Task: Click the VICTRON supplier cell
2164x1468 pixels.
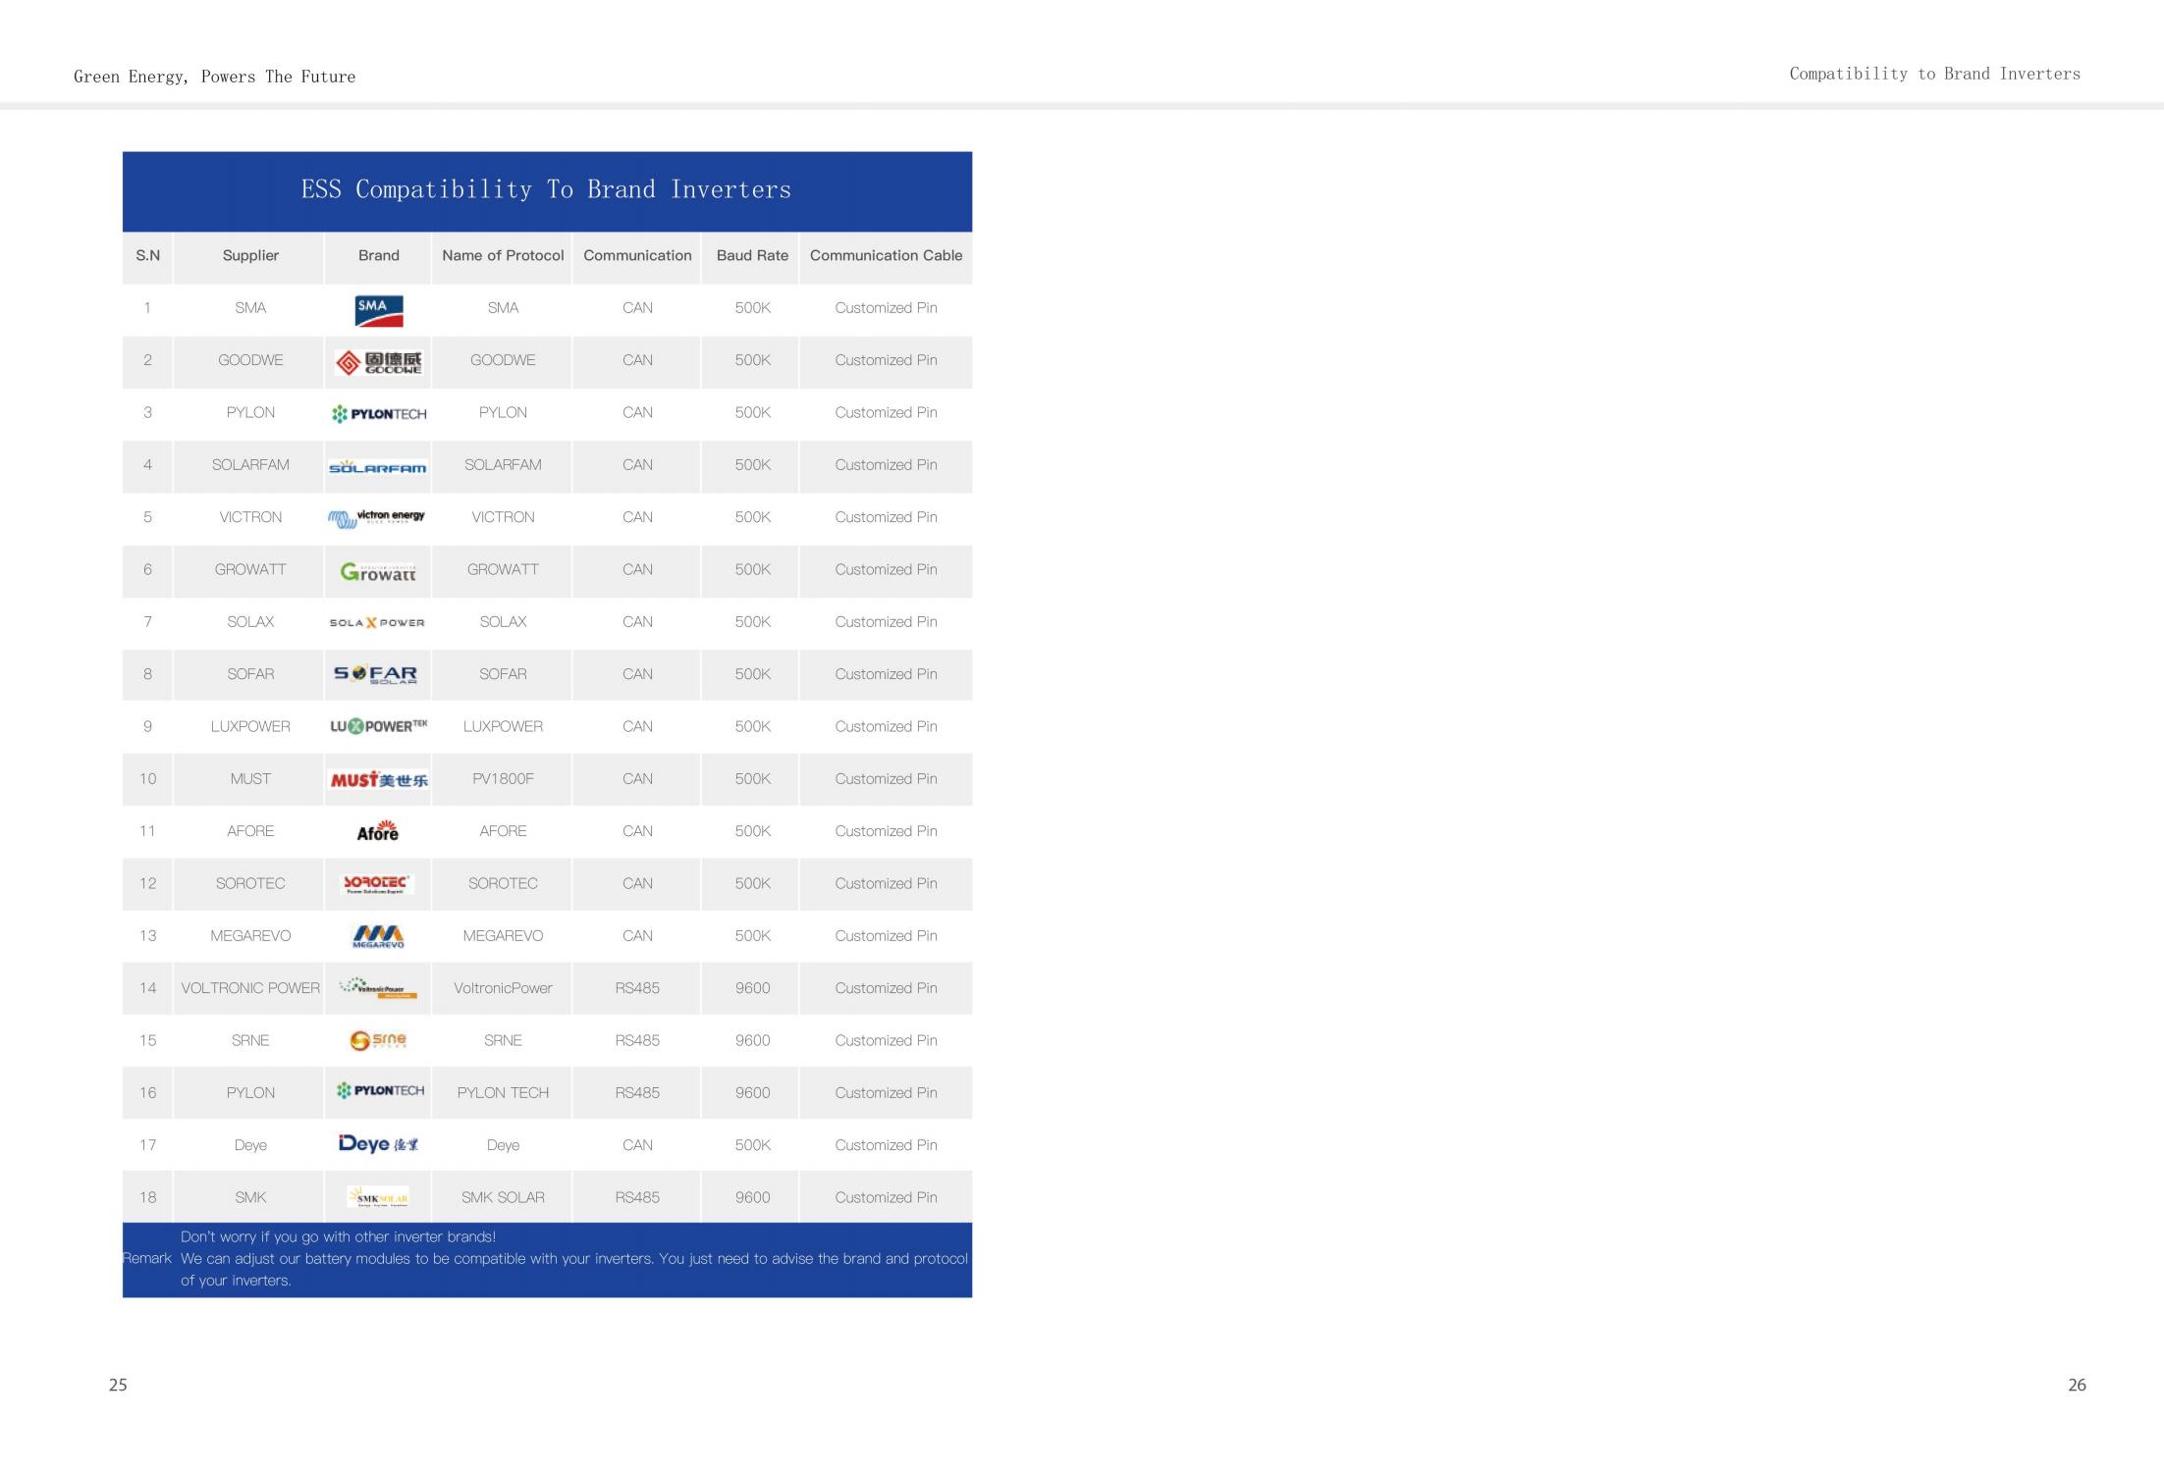Action: 250,517
